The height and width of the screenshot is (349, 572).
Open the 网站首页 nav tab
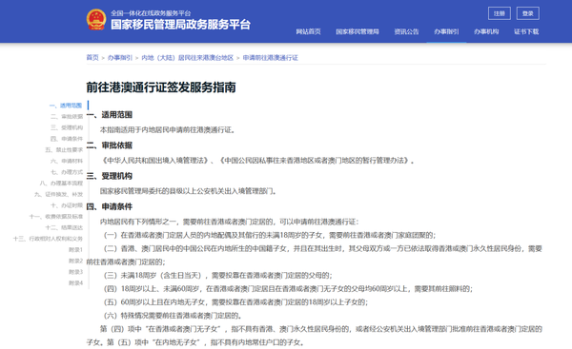(308, 31)
